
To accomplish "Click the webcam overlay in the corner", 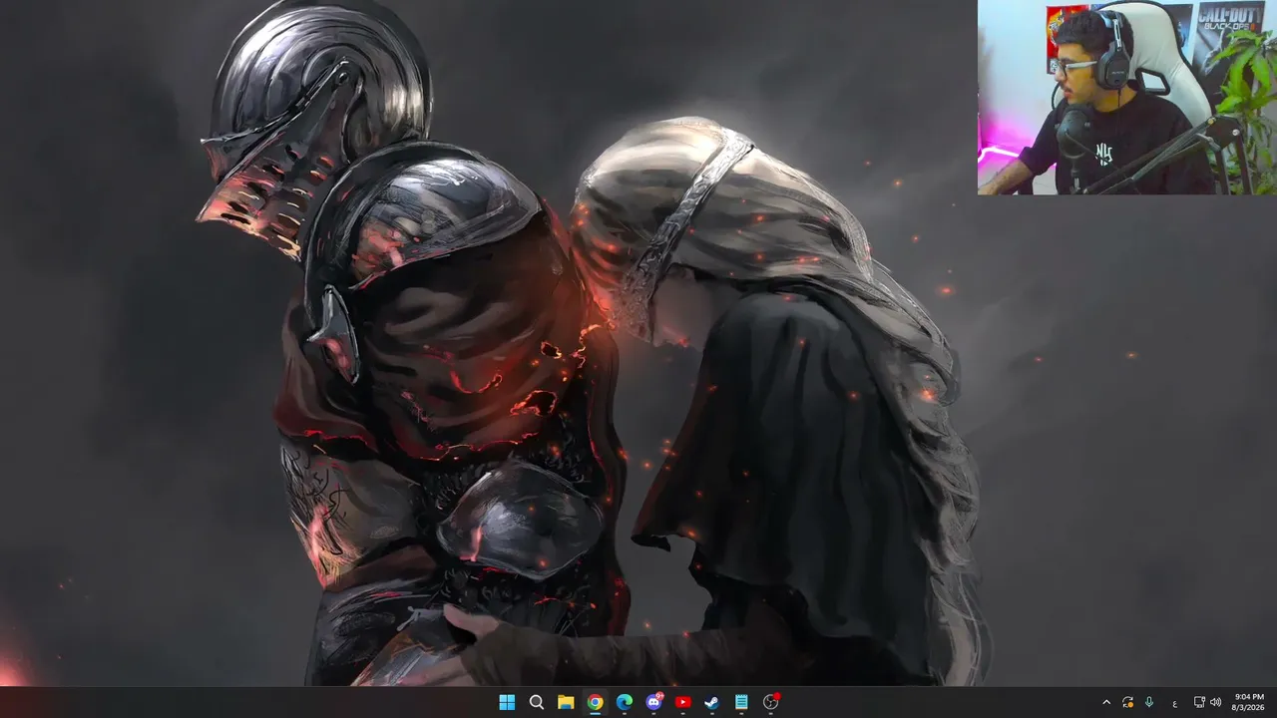I will pyautogui.click(x=1127, y=98).
